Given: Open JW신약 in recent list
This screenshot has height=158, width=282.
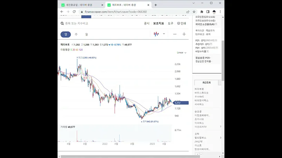Looking at the screenshot, I should pos(198,142).
